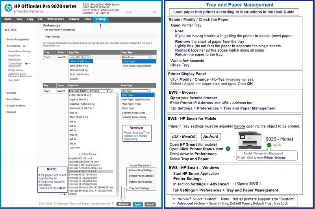The height and width of the screenshot is (209, 315).
Task: Choose Plain Paper, Light/Recycled for Tray 1
Action: tap(137, 66)
